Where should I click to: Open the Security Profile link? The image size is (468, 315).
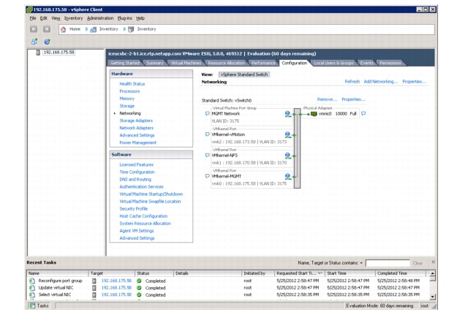click(133, 209)
